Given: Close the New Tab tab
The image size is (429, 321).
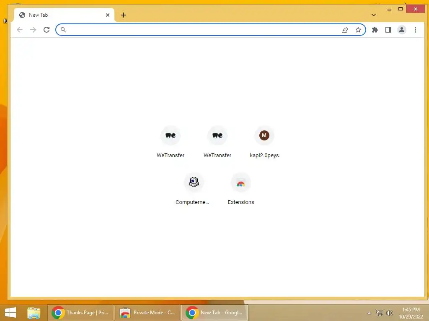Looking at the screenshot, I should click(108, 15).
